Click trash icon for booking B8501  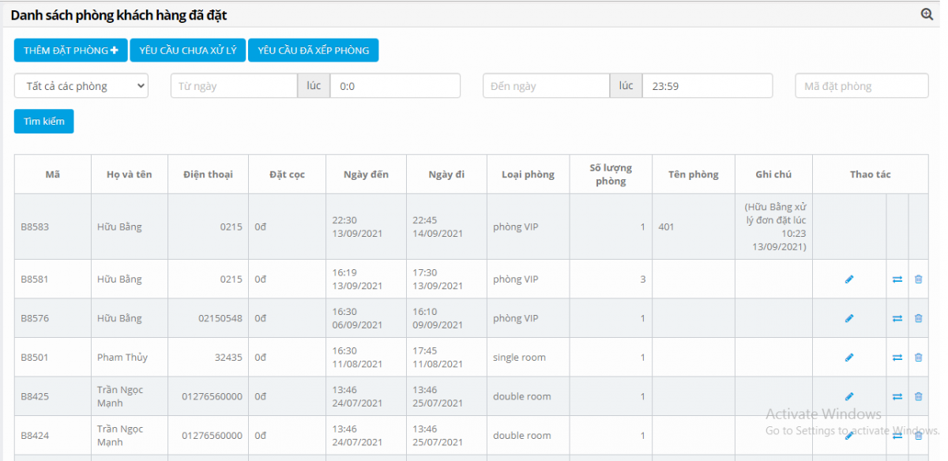pos(918,358)
